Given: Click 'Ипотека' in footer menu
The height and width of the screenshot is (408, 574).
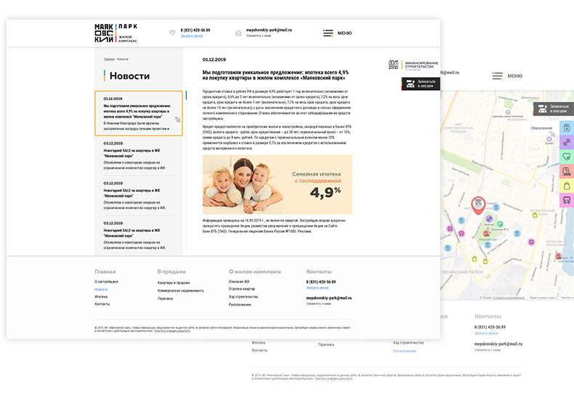Looking at the screenshot, I should 101,297.
